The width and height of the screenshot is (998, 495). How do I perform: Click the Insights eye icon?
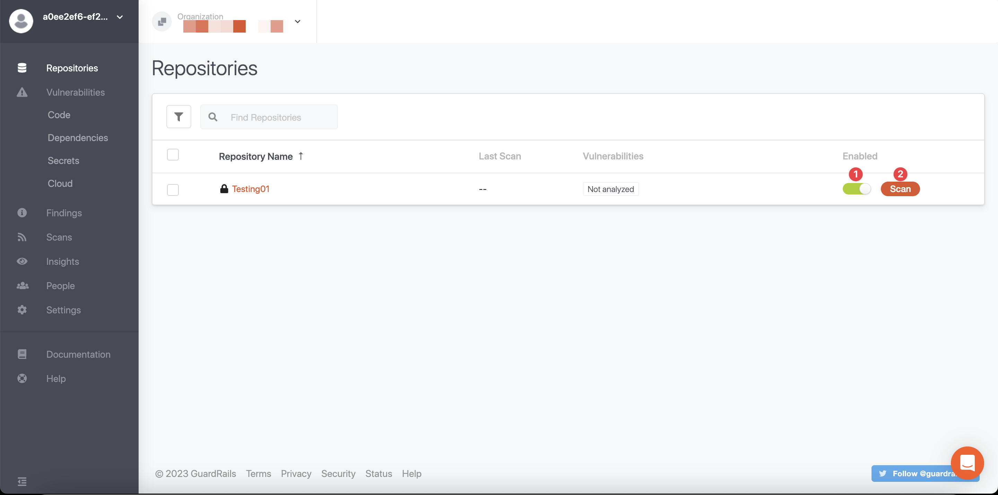22,261
